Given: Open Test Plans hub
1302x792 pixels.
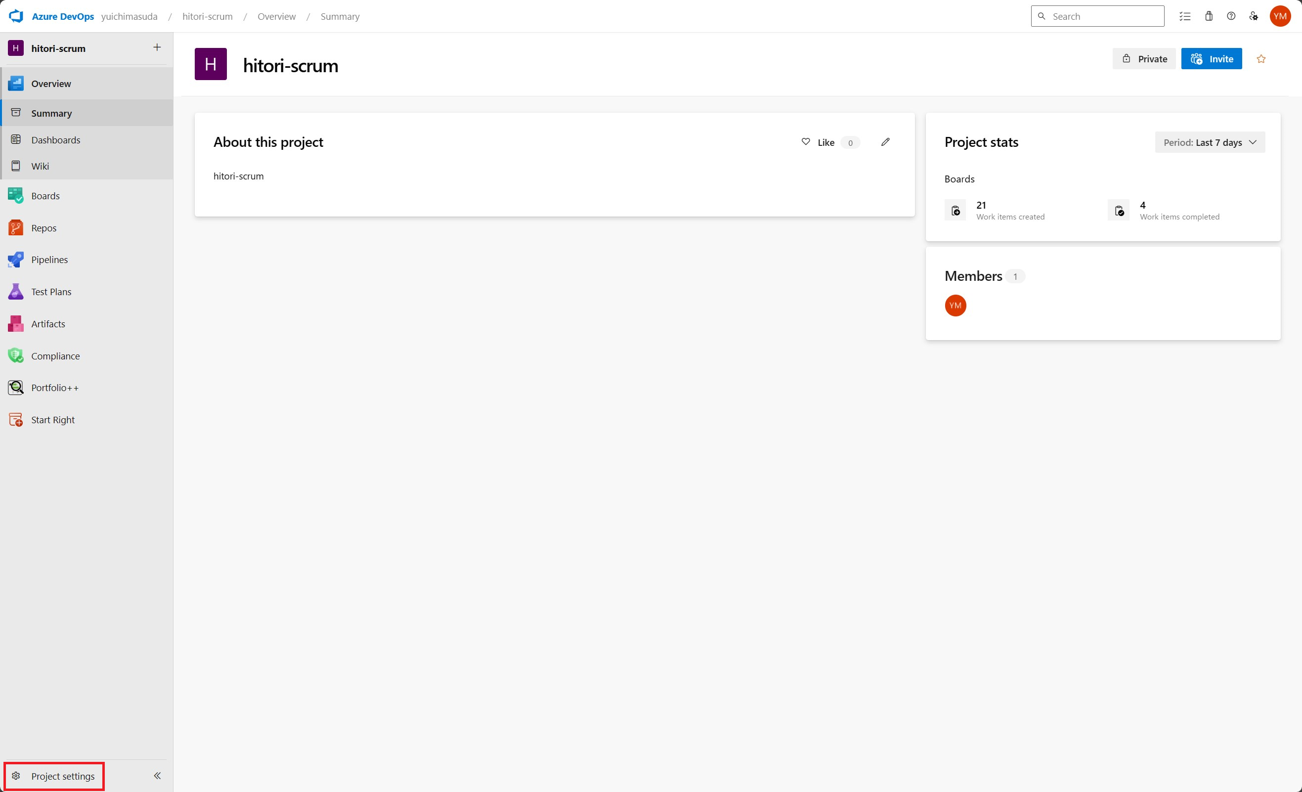Looking at the screenshot, I should 51,292.
